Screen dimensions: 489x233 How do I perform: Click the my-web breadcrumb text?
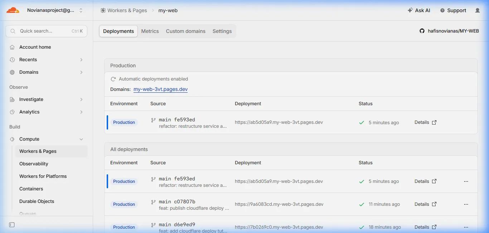168,10
